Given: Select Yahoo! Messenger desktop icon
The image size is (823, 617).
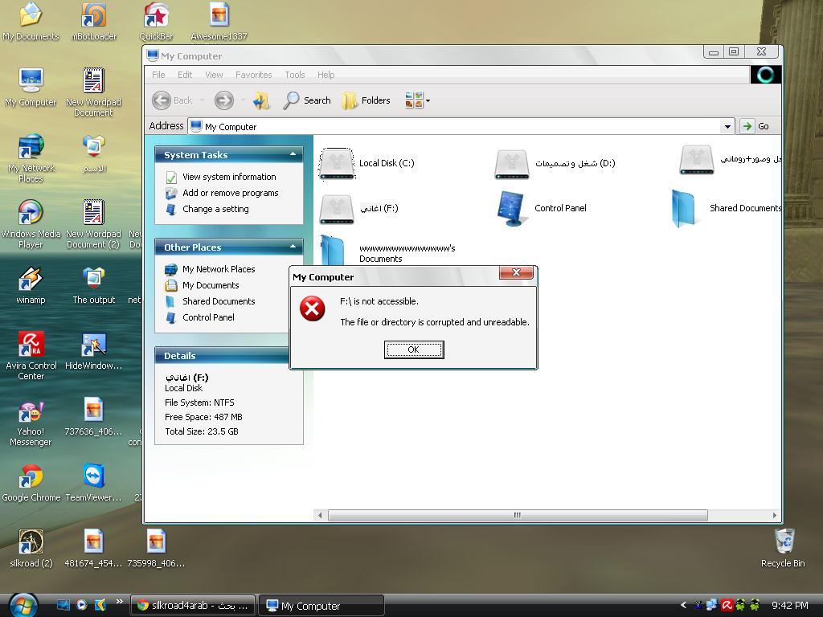Looking at the screenshot, I should pyautogui.click(x=31, y=422).
